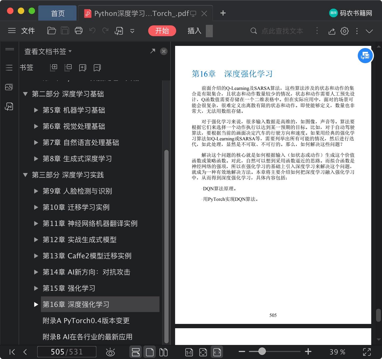Click the undo arrow icon
The image size is (382, 359).
pos(92,31)
